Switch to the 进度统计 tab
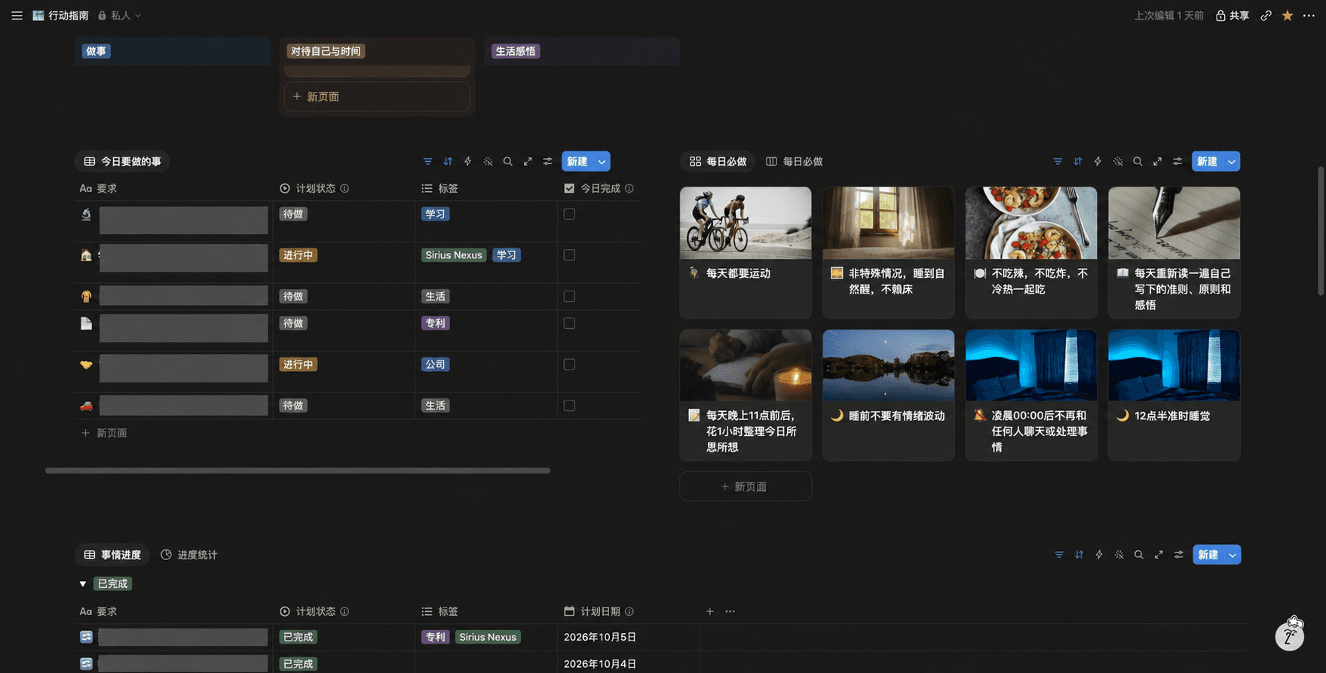 [189, 555]
